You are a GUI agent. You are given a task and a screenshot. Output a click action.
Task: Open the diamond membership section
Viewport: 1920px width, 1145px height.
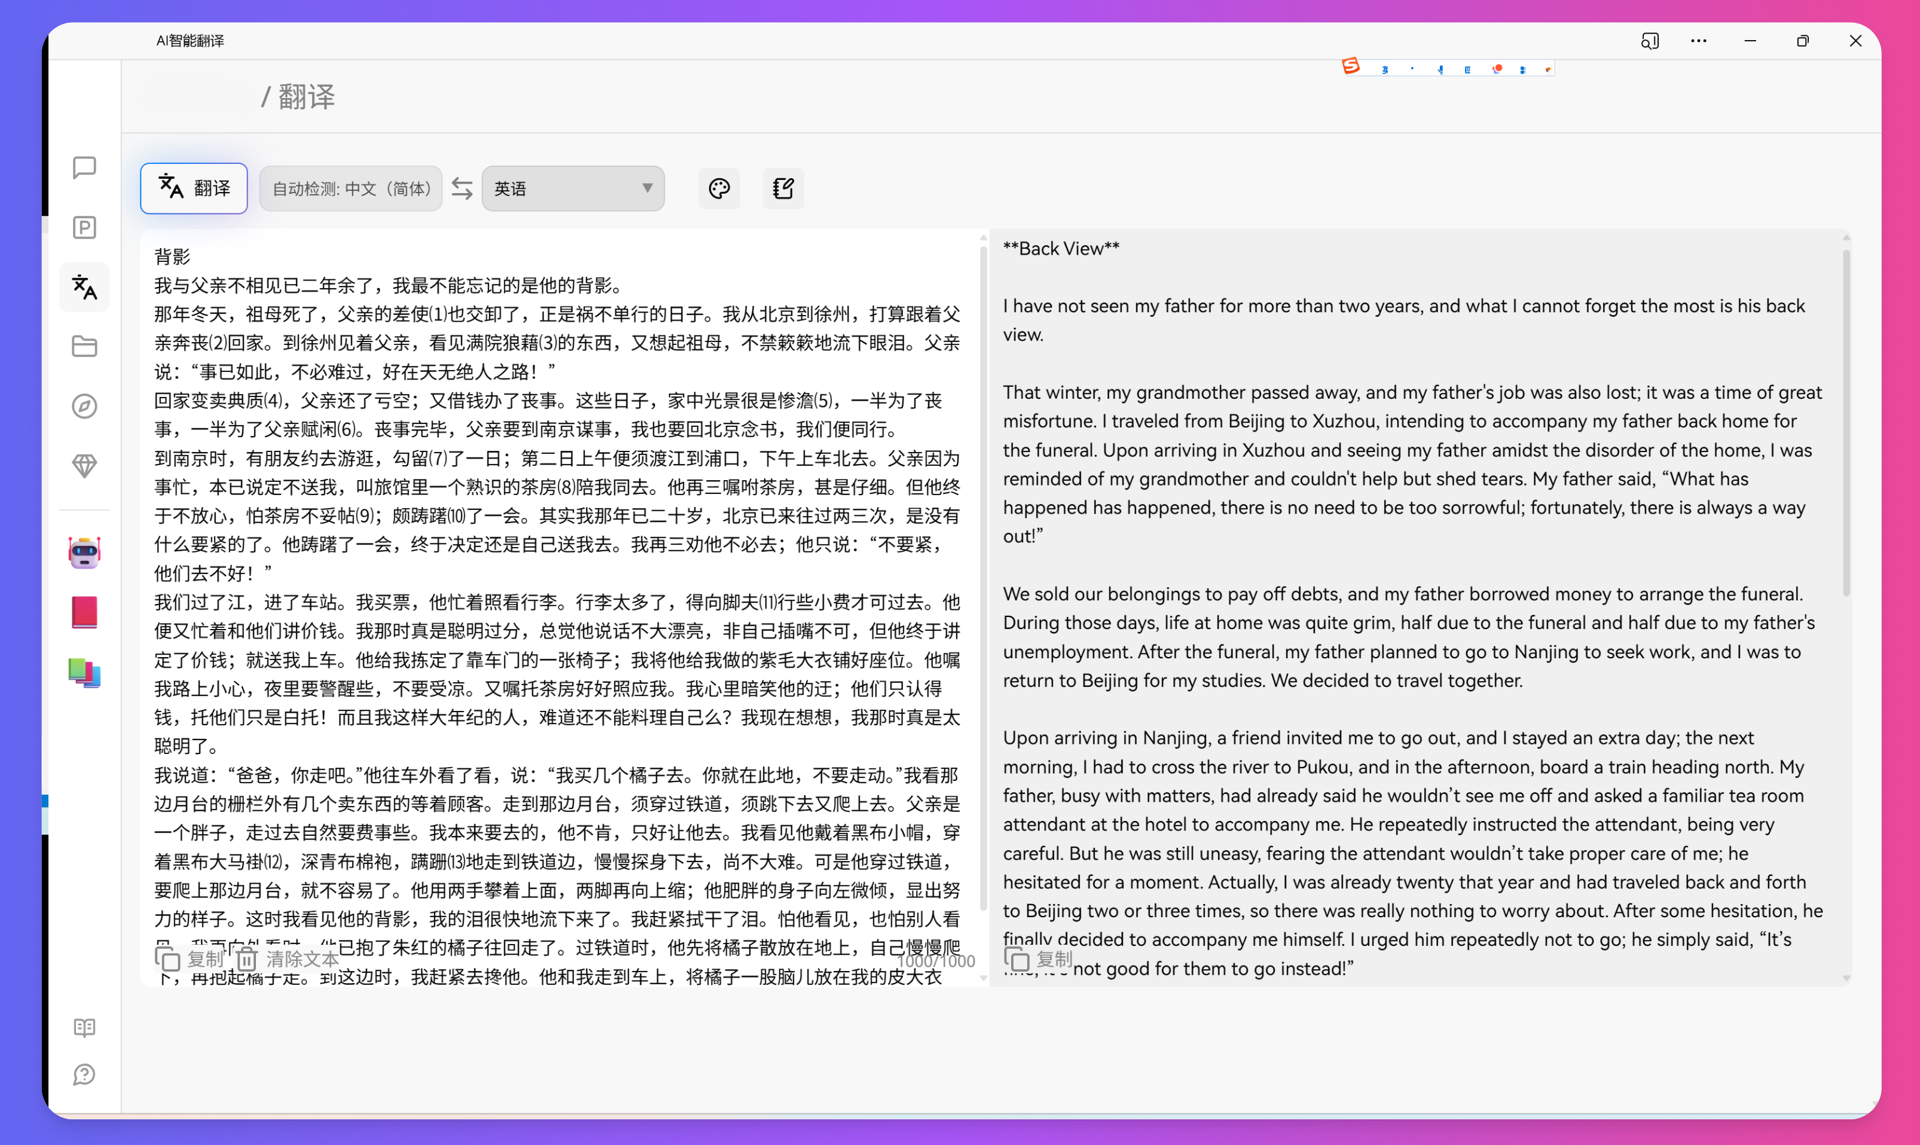[x=84, y=466]
